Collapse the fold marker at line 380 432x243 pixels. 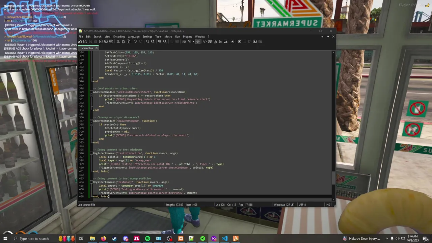click(x=91, y=96)
